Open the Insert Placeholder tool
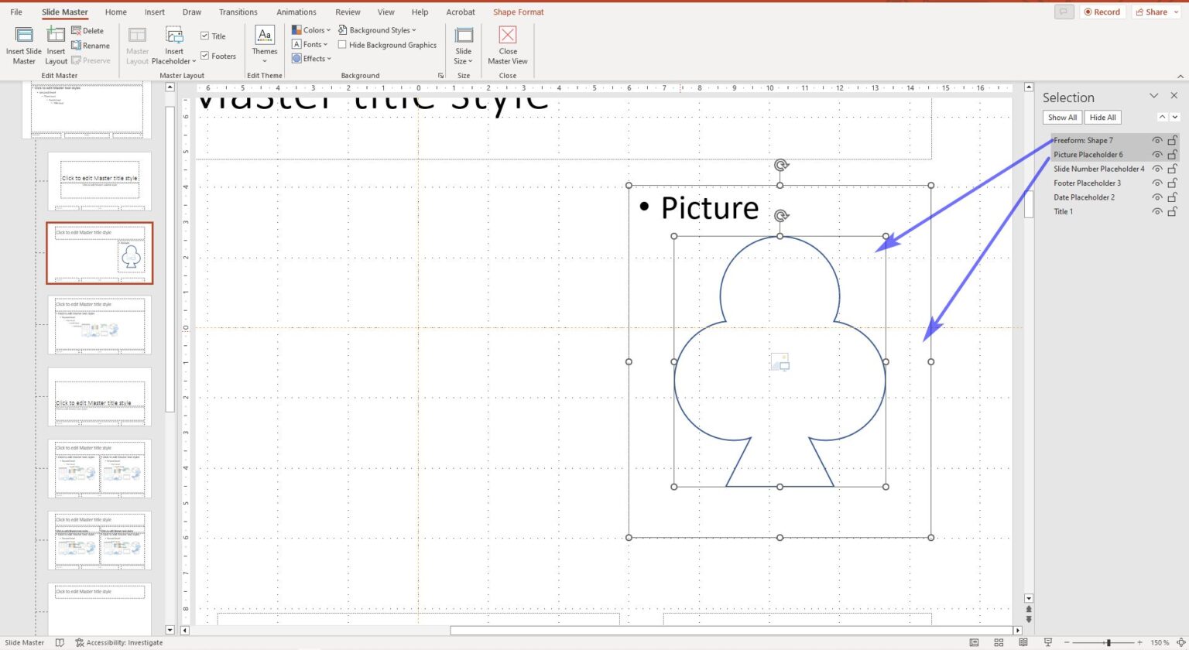This screenshot has width=1189, height=650. click(173, 46)
